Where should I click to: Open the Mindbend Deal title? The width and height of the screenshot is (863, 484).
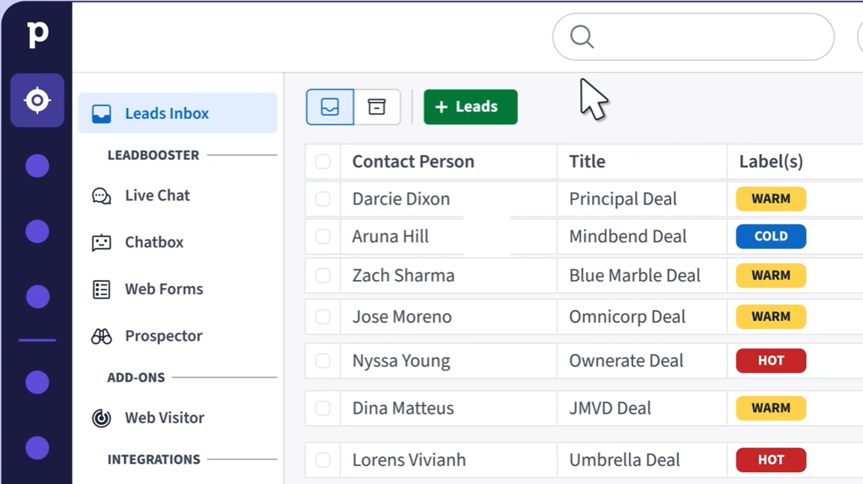click(628, 236)
